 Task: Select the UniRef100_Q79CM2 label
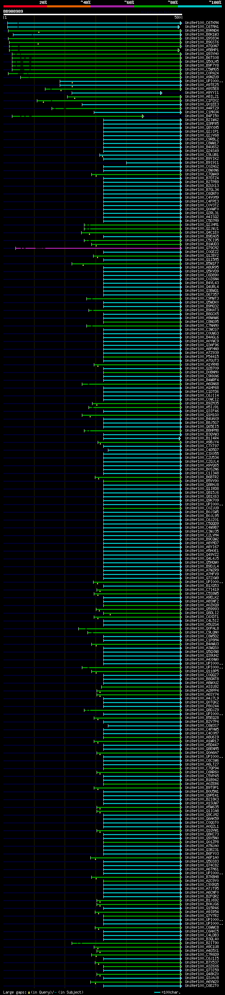coord(202,248)
